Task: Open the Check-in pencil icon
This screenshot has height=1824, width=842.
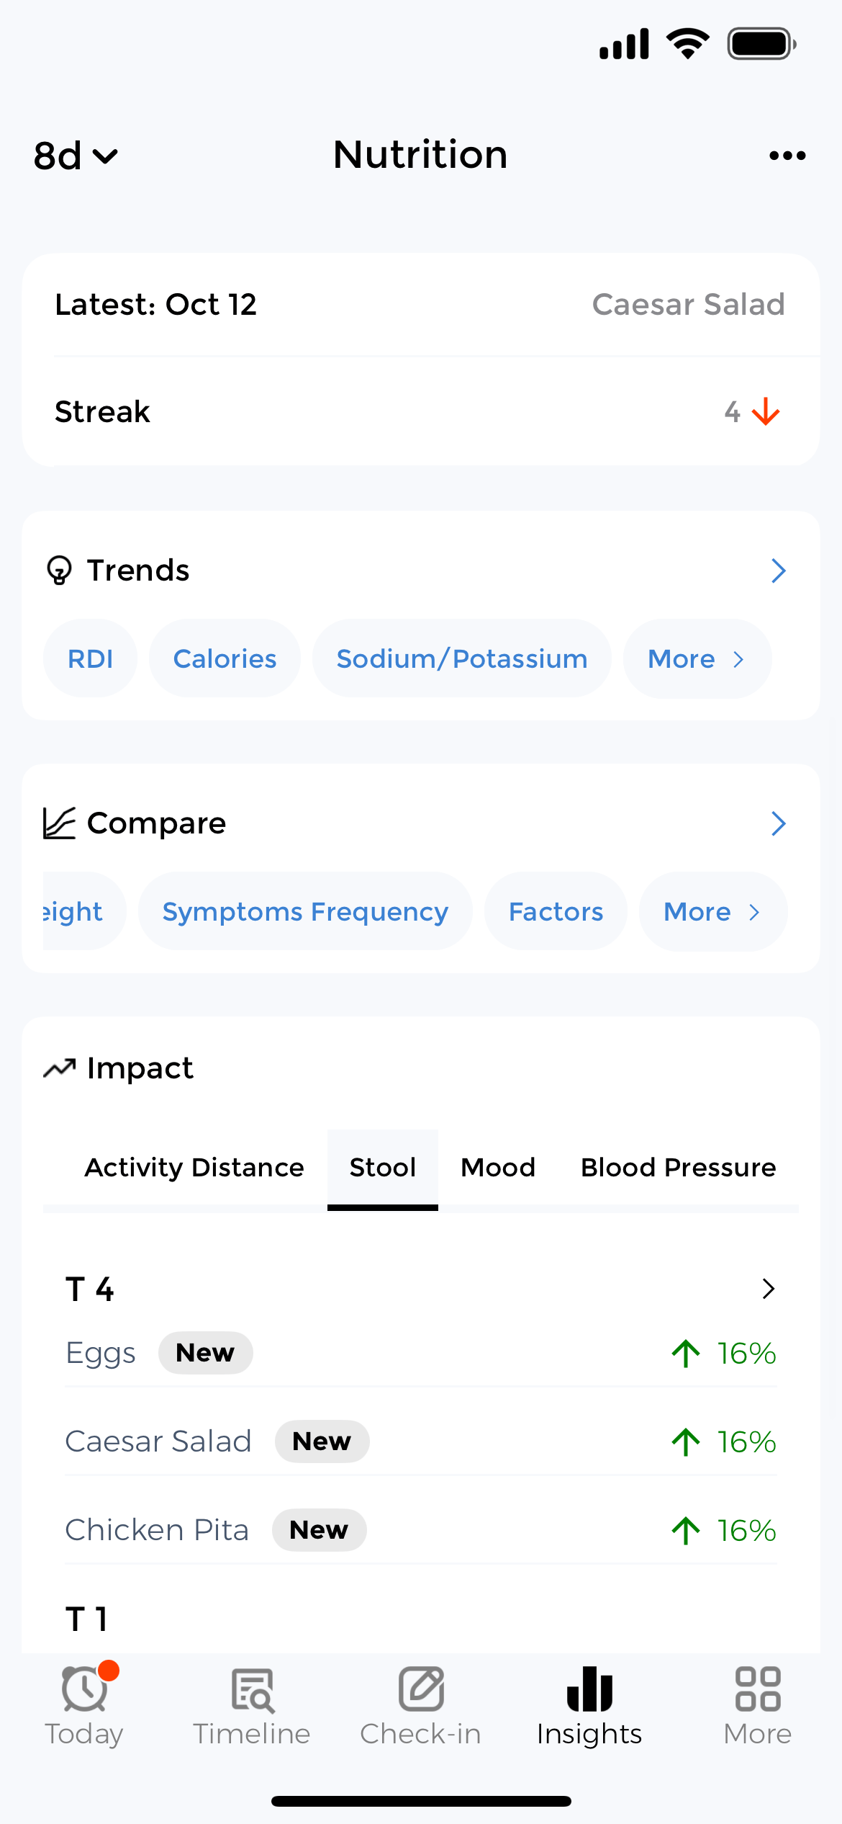Action: click(x=421, y=1689)
